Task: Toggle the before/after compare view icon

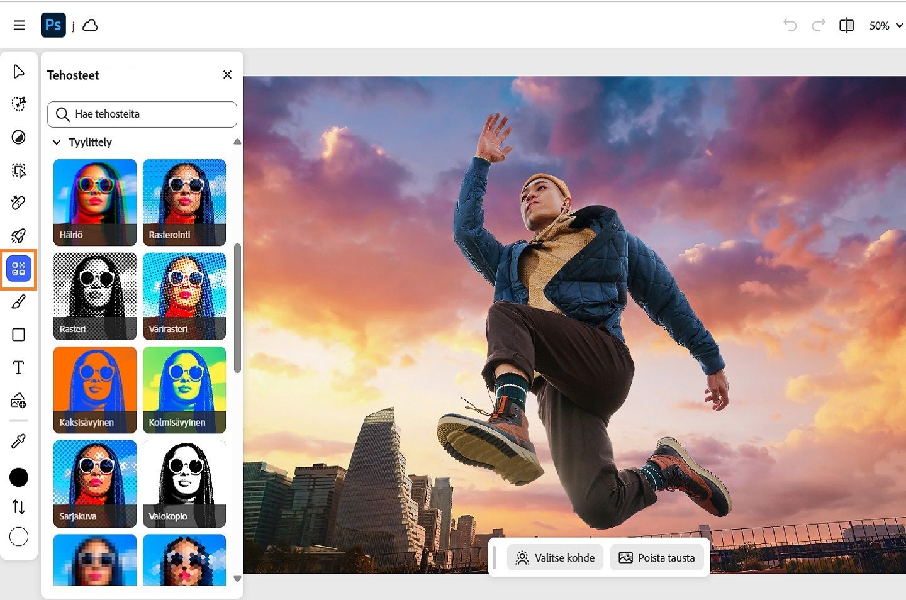Action: [847, 25]
